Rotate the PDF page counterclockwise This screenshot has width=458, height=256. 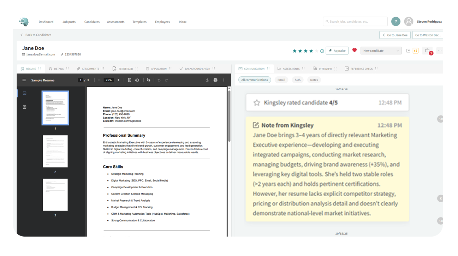137,80
